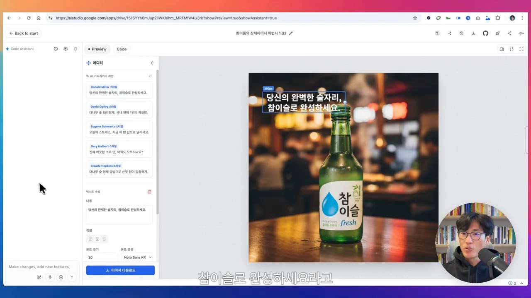531x298 pixels.
Task: Refresh the AI copywriter suggestions
Action: [150, 76]
